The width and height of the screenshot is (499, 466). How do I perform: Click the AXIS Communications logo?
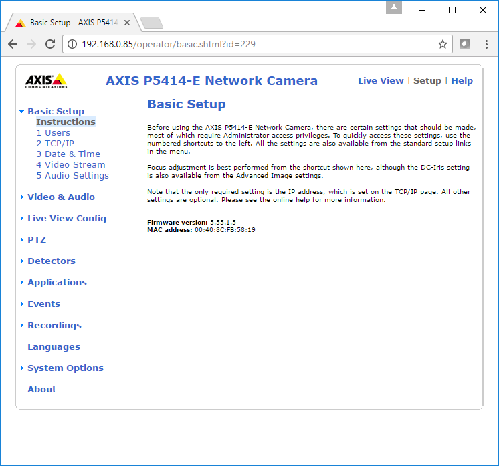click(46, 81)
